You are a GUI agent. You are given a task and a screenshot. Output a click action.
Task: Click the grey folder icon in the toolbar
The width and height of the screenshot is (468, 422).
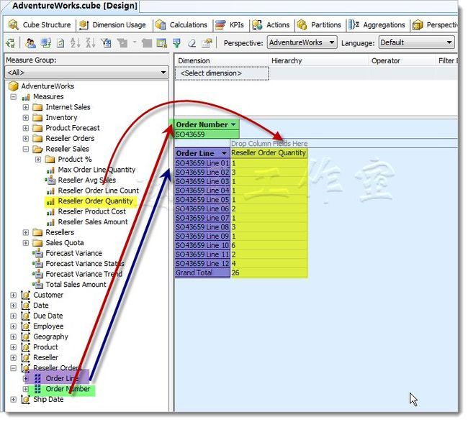[x=147, y=43]
